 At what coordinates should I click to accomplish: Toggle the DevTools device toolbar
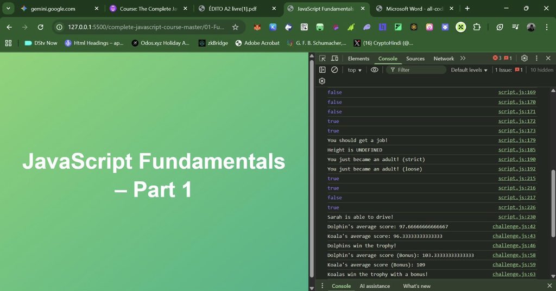pos(334,59)
